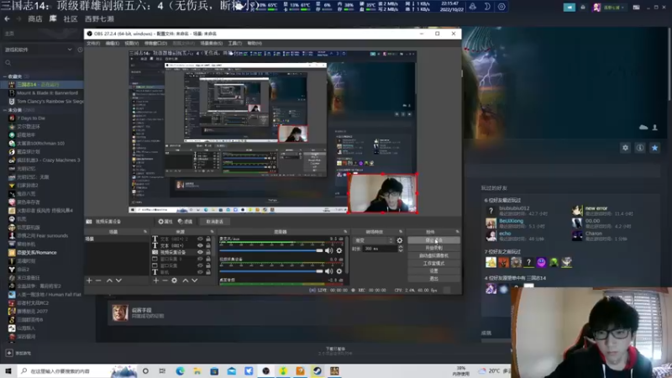Hide the video capture device source
The width and height of the screenshot is (672, 378).
click(x=200, y=252)
